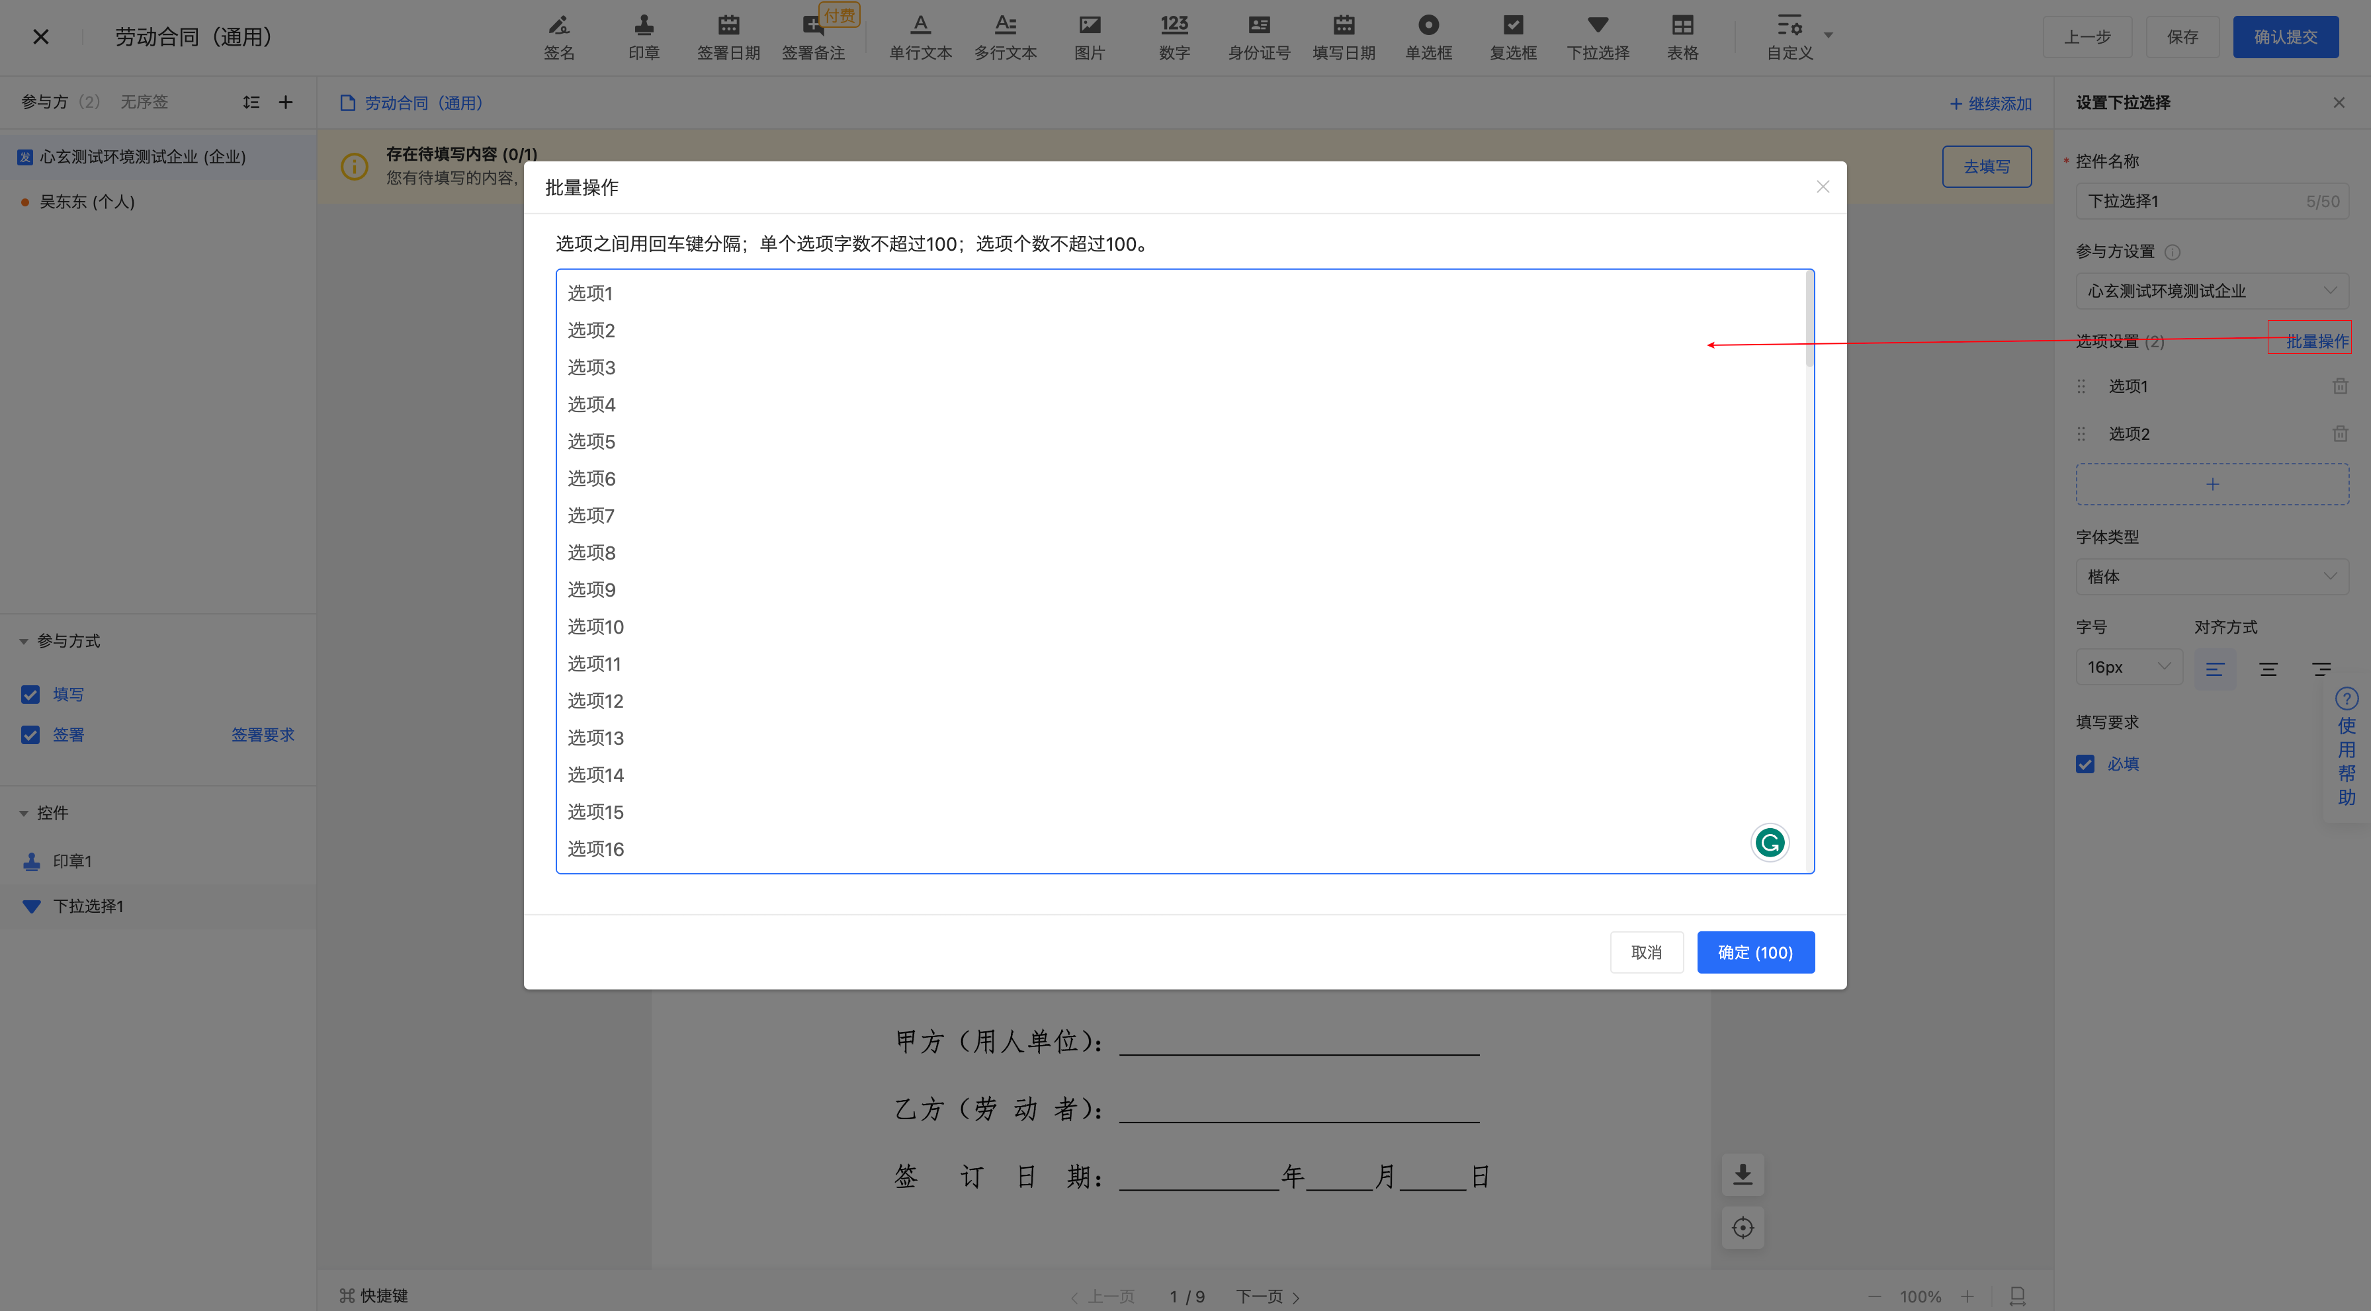Insert a 图片 image control
2371x1311 pixels.
pyautogui.click(x=1090, y=37)
